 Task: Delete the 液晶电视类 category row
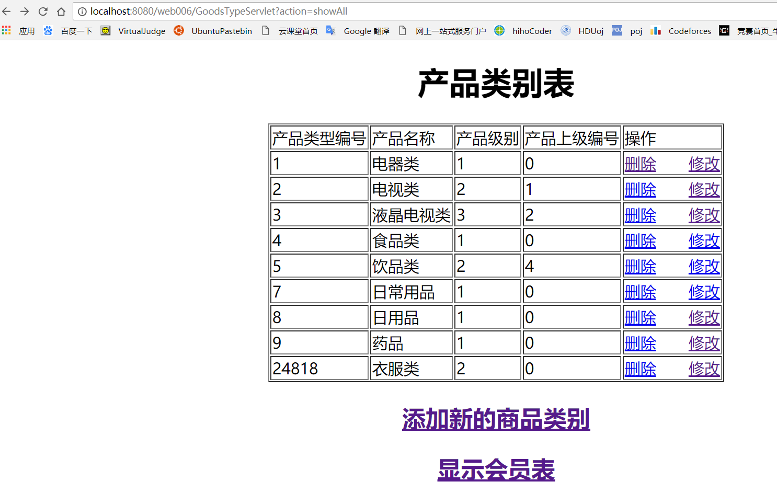click(640, 215)
